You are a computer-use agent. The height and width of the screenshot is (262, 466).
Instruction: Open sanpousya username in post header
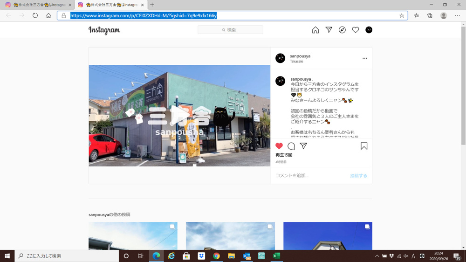(300, 56)
